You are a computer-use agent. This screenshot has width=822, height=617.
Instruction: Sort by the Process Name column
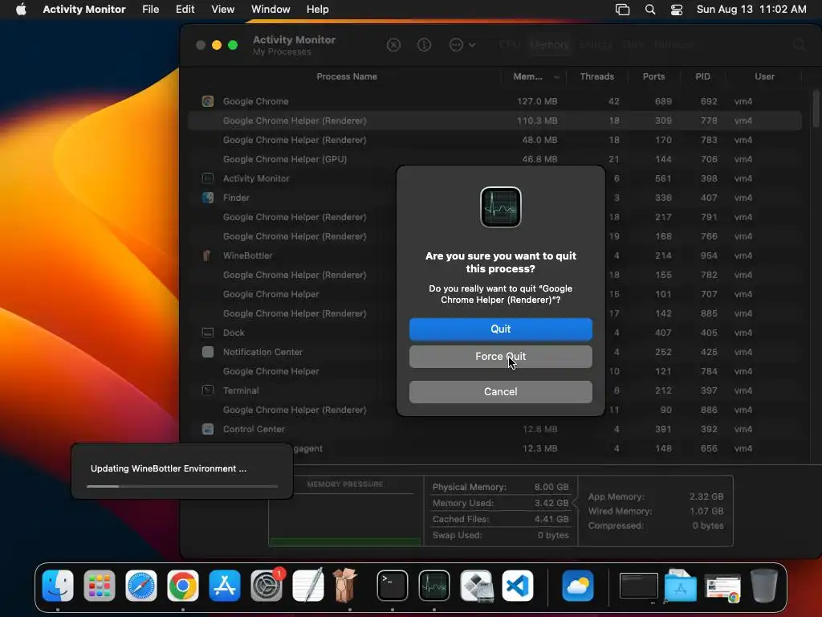pyautogui.click(x=347, y=76)
